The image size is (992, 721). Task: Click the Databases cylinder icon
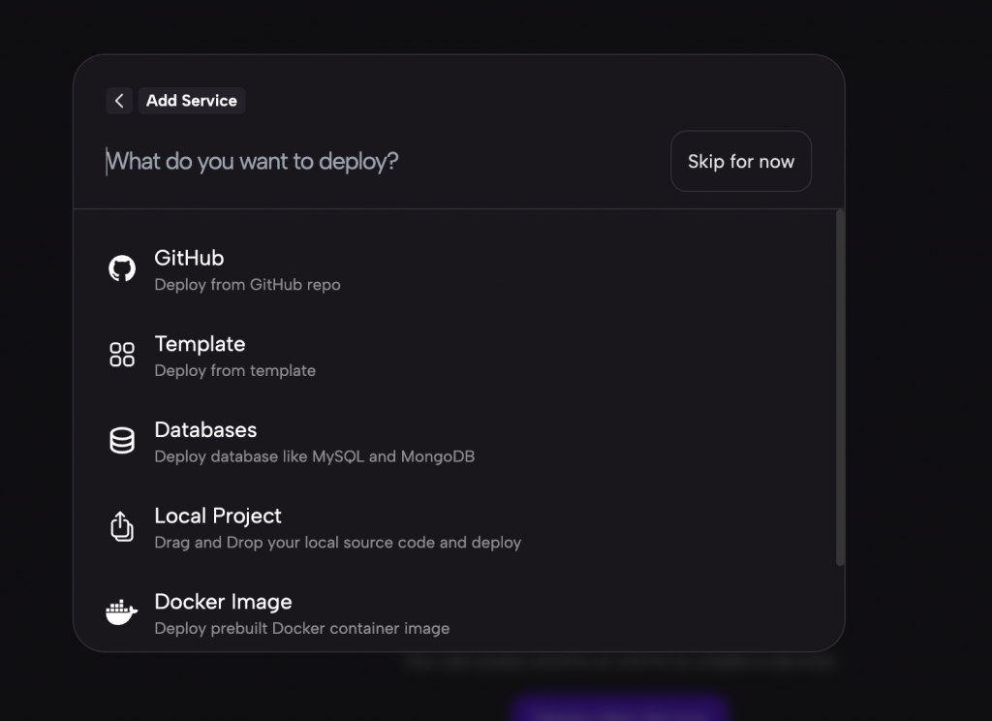pyautogui.click(x=122, y=441)
